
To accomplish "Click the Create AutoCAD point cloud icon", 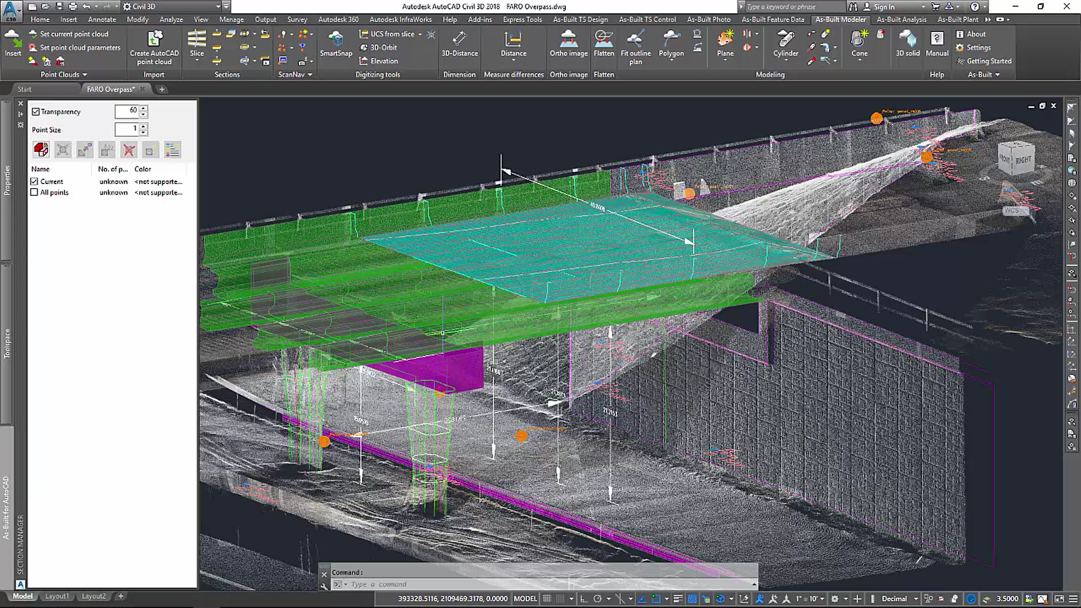I will [154, 39].
